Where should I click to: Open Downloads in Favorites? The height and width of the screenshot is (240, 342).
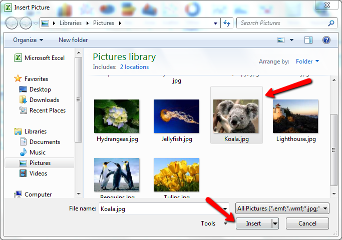39,100
